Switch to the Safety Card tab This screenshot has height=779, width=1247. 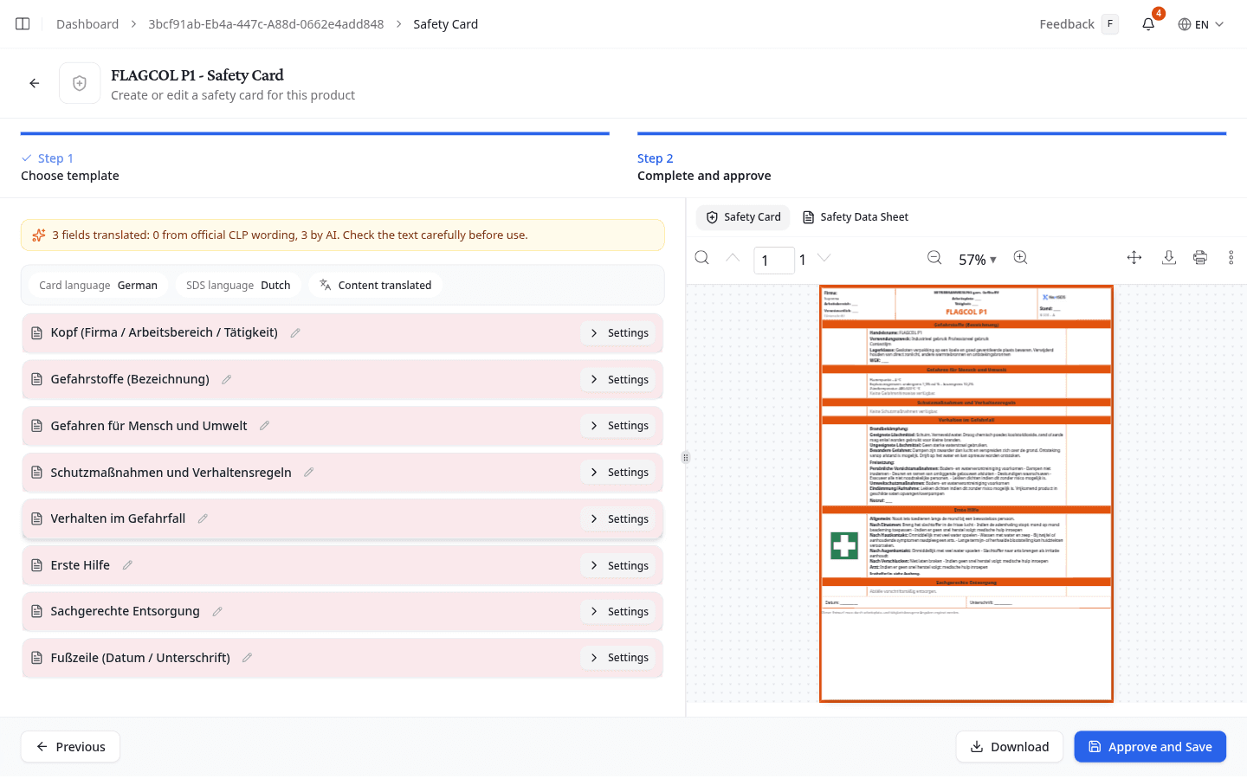(744, 217)
